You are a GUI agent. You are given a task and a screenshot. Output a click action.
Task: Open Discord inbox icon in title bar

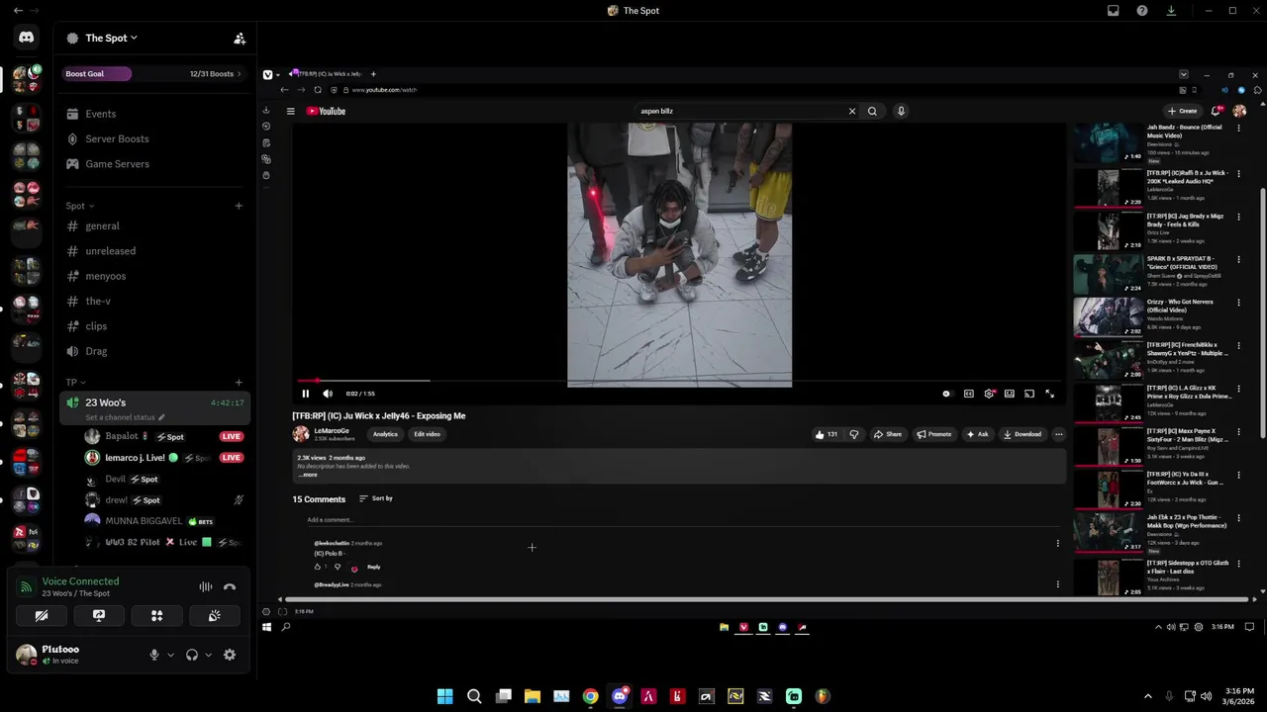pos(1113,11)
